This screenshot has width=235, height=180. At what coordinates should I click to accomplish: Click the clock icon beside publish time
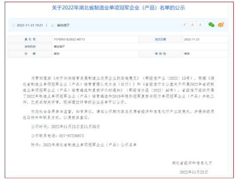13,25
